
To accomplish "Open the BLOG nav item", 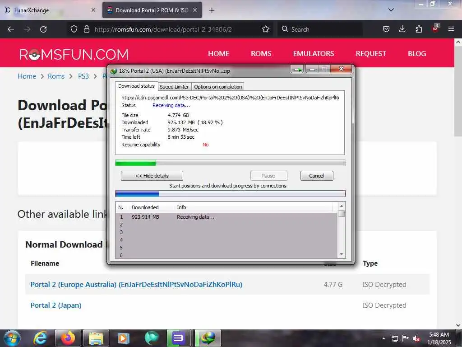I will pos(416,54).
